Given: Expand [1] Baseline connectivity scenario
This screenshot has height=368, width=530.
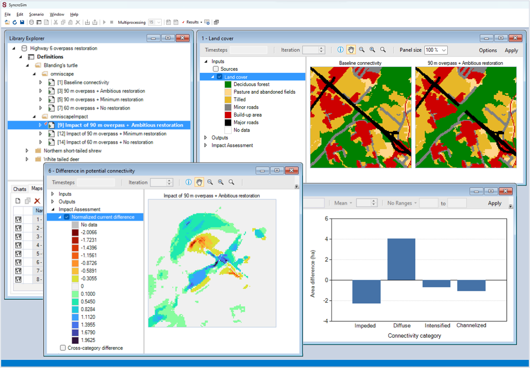Looking at the screenshot, I should 41,82.
